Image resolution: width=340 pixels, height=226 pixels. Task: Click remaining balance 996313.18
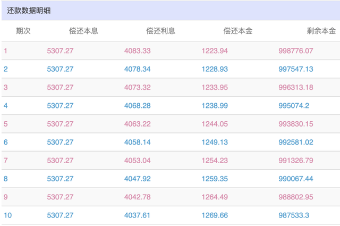pyautogui.click(x=296, y=87)
